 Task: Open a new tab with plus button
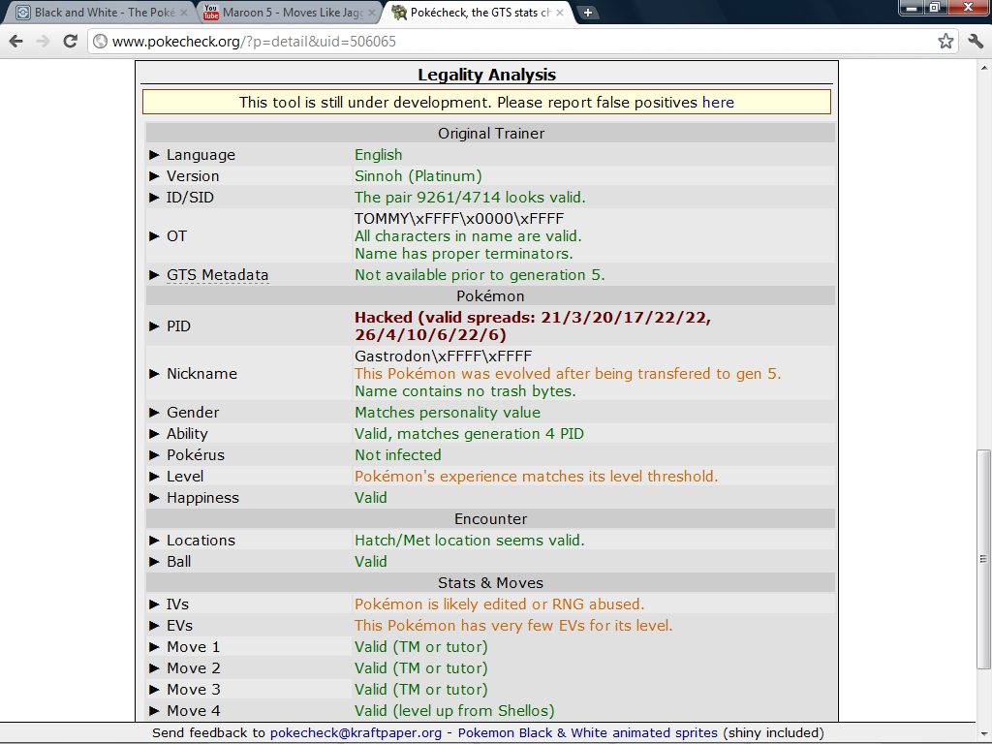pos(588,13)
